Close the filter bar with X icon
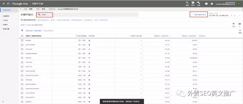Image resolution: width=243 pixels, height=104 pixels. 240,30
